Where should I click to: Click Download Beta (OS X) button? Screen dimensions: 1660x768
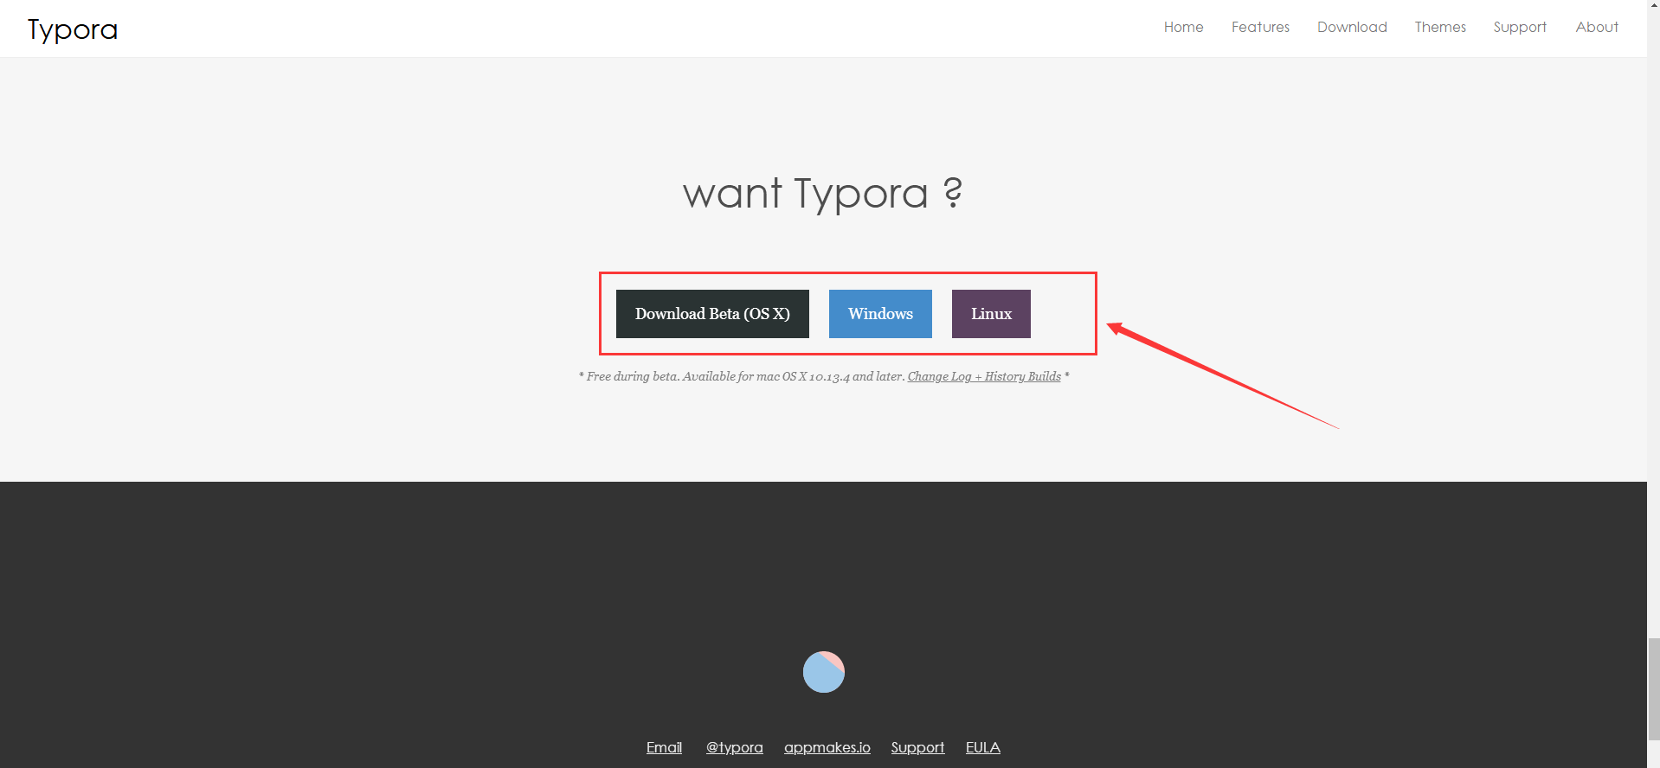click(x=712, y=314)
